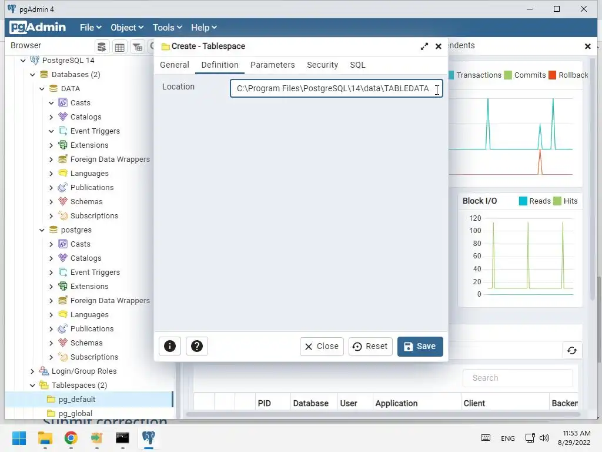Click the pgAdmin elephant icon in taskbar
This screenshot has height=452, width=602.
coord(148,438)
